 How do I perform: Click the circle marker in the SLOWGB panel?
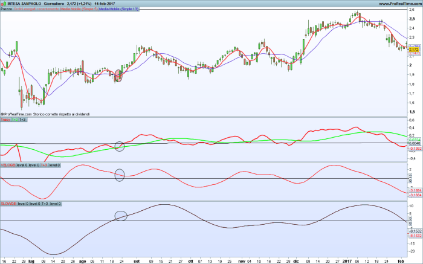click(x=120, y=215)
